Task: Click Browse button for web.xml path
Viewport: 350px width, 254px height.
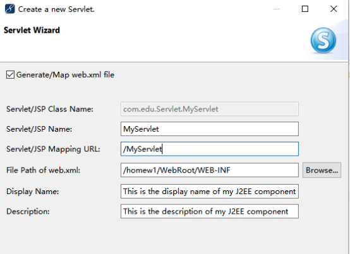Action: pyautogui.click(x=322, y=170)
